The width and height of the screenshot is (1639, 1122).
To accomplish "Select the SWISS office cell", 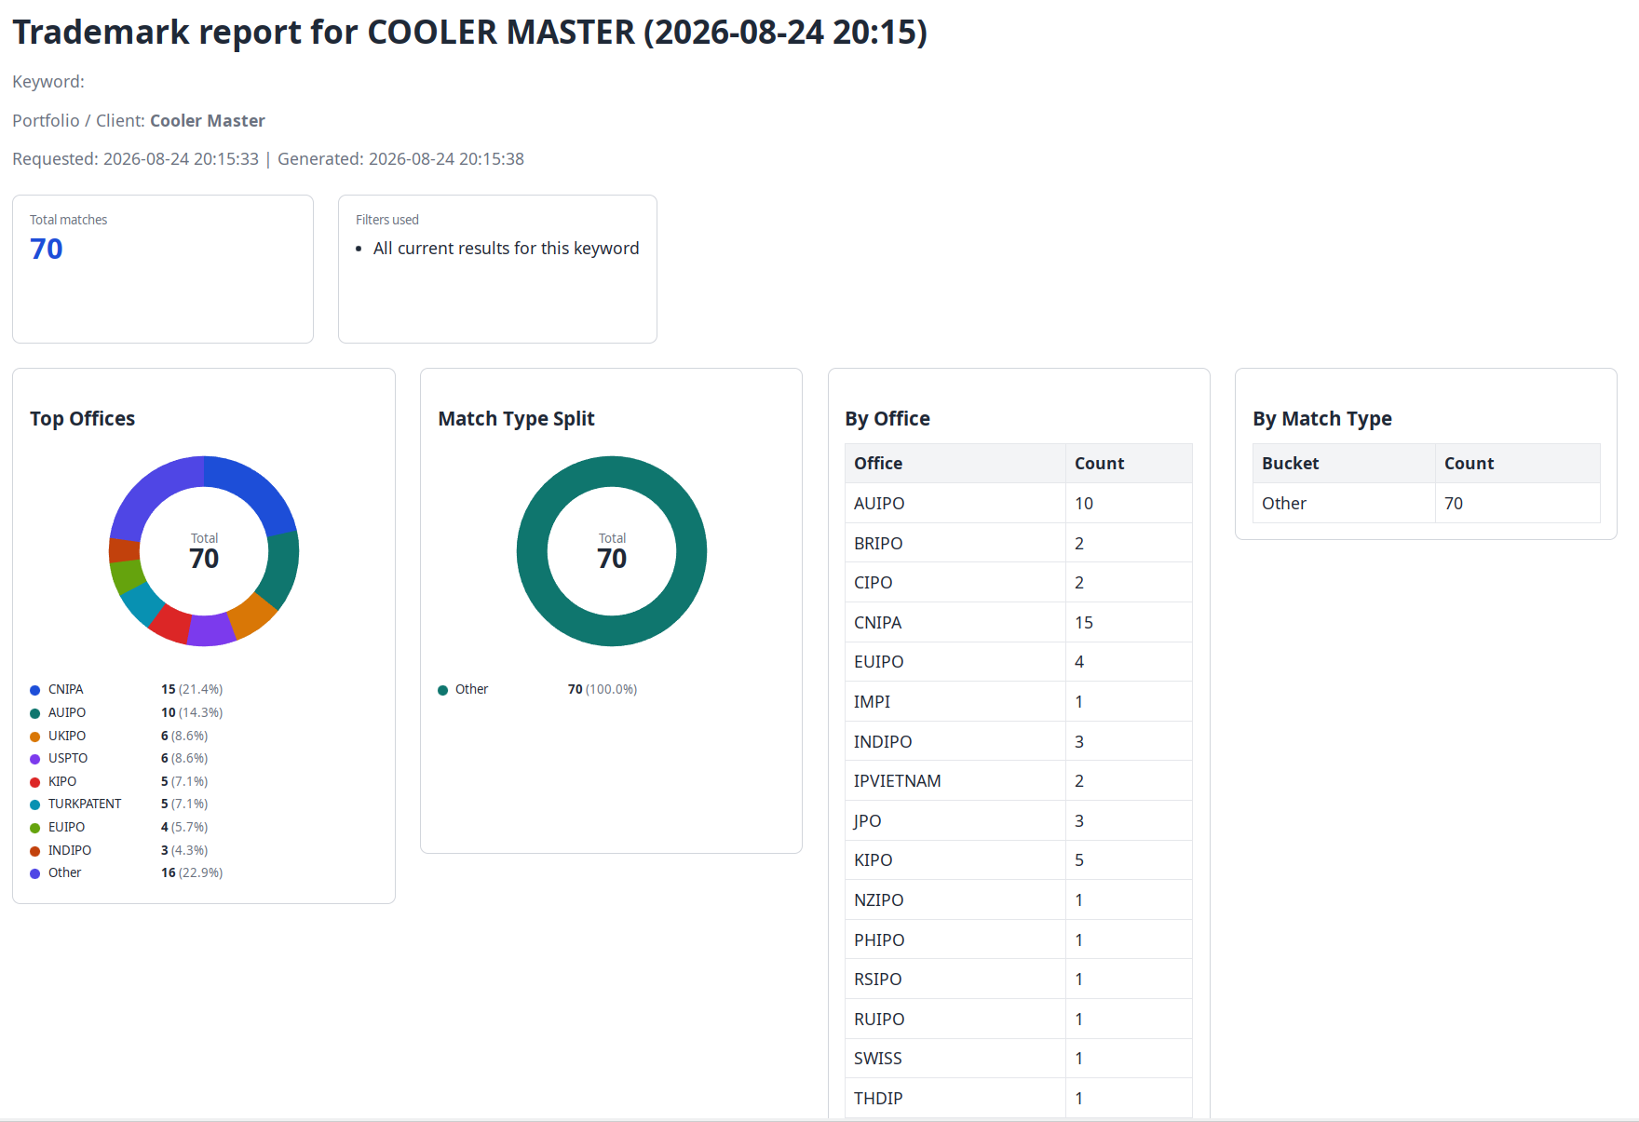I will tap(955, 1059).
